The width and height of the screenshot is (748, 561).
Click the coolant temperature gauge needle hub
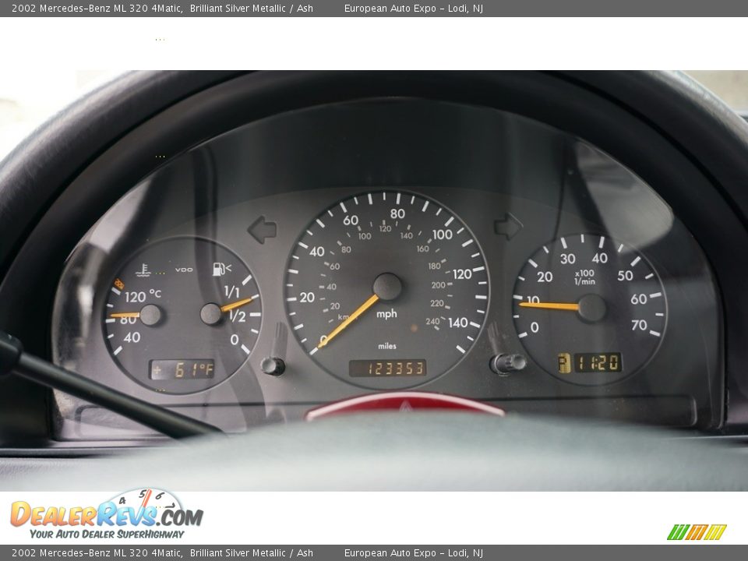(150, 315)
